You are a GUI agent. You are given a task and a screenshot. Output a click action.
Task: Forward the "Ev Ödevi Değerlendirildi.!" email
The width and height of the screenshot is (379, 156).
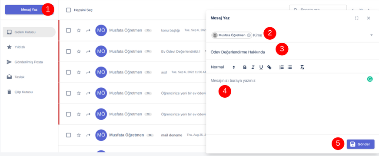click(x=88, y=51)
